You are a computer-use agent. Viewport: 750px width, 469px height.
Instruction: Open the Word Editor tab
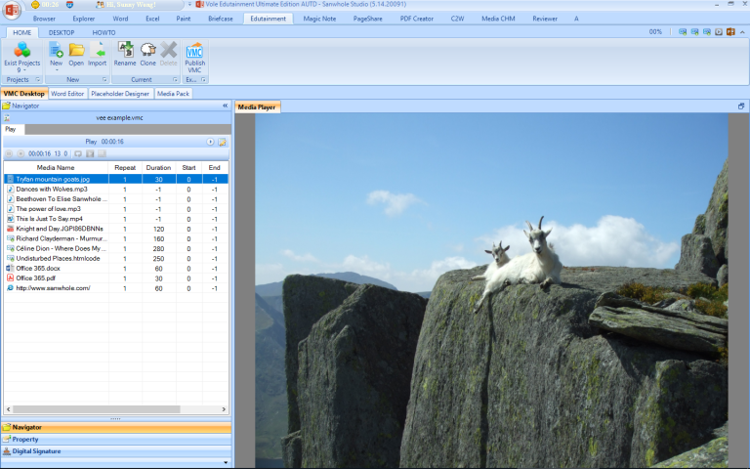coord(67,94)
